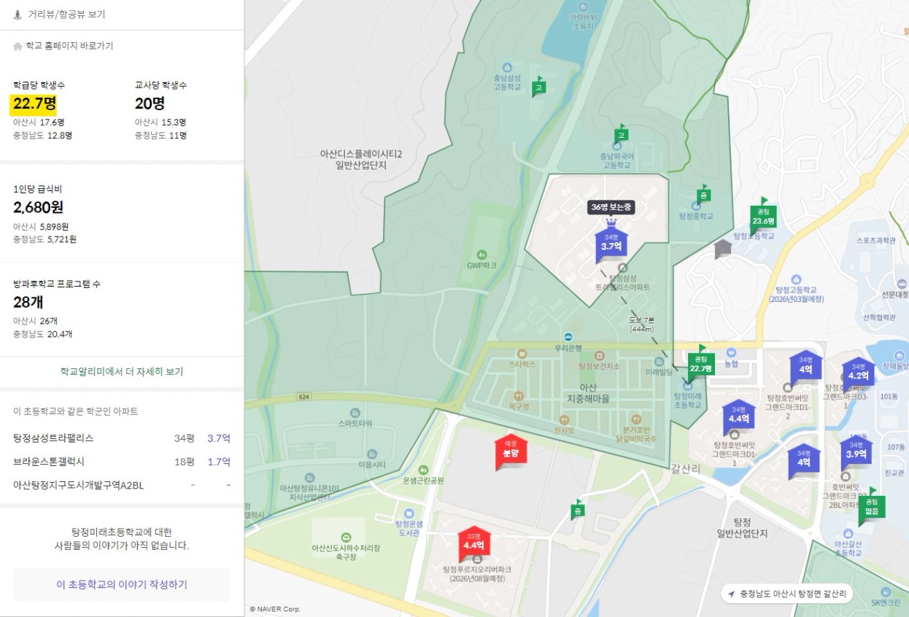Click the 3.7억 crown price marker

pos(611,244)
